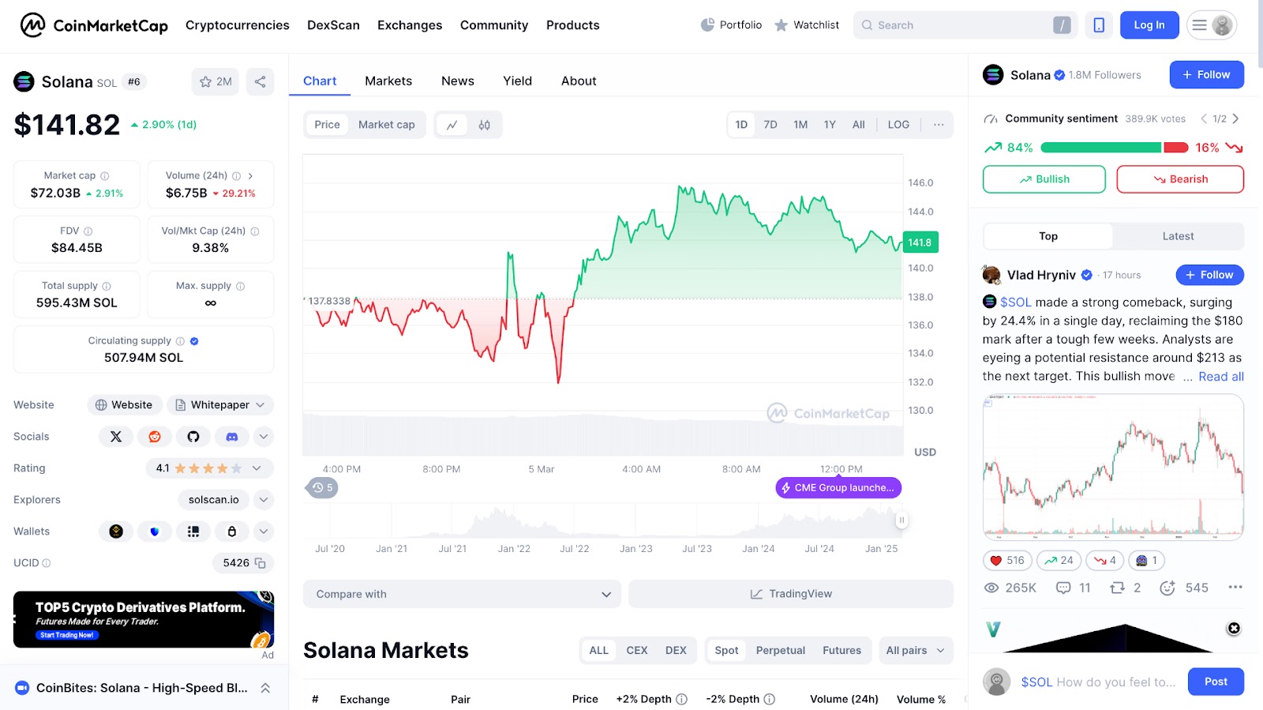Switch to candlestick chart view
This screenshot has width=1263, height=710.
(x=485, y=125)
